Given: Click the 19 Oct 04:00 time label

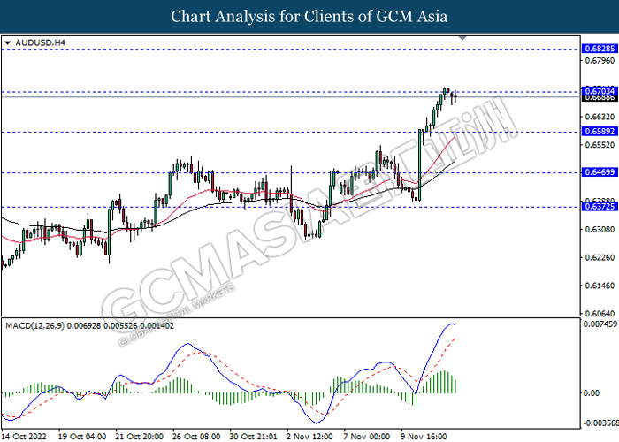Looking at the screenshot, I should (x=82, y=437).
